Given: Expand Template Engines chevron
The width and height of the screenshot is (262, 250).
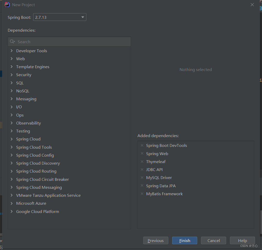Looking at the screenshot, I should (12, 67).
